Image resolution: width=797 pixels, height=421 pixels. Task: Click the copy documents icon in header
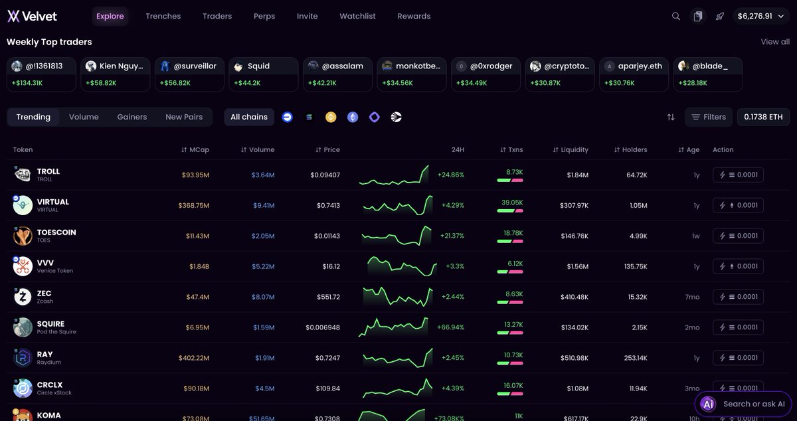697,17
